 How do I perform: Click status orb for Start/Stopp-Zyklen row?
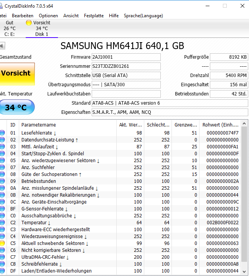[x=2, y=153]
